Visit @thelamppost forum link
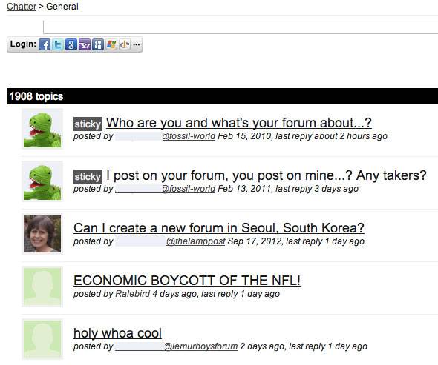Image resolution: width=438 pixels, height=365 pixels. coord(196,241)
